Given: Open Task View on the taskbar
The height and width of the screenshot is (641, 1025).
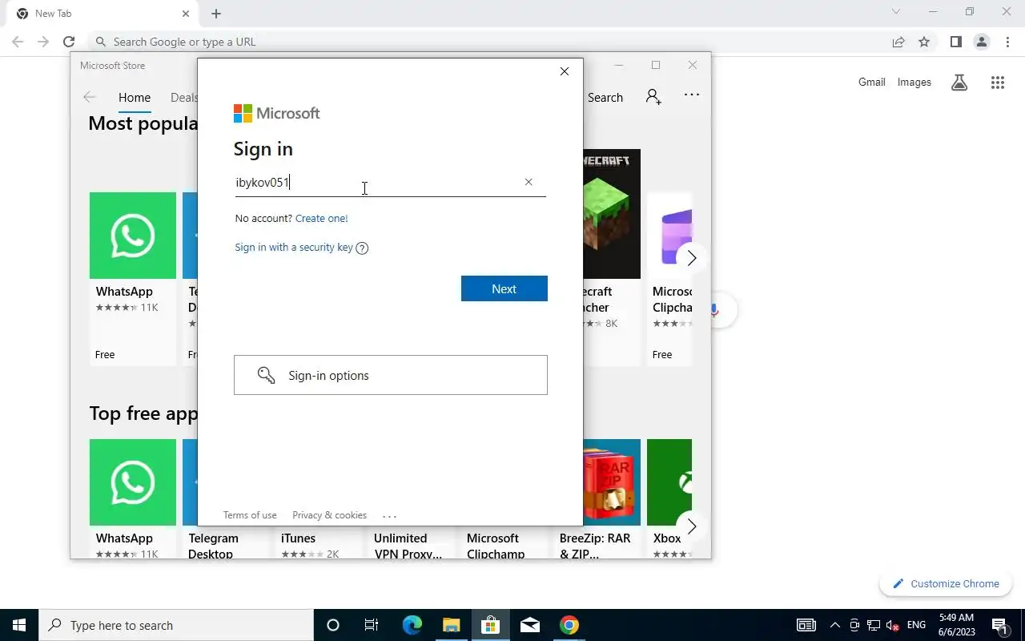Looking at the screenshot, I should [x=372, y=625].
